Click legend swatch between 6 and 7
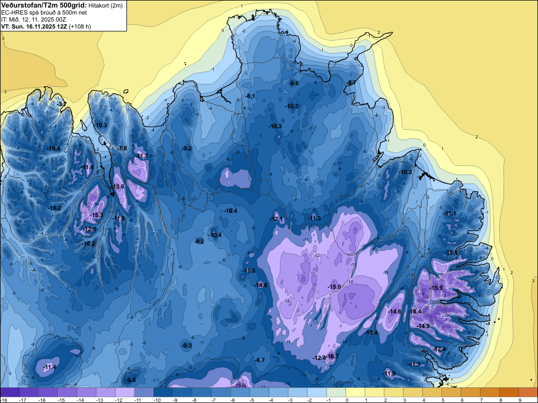 pos(471,392)
